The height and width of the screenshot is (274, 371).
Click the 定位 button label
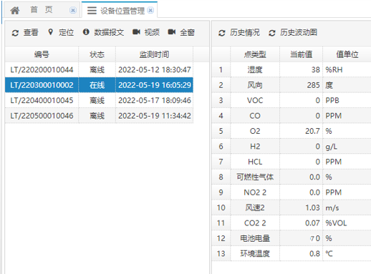coord(66,32)
